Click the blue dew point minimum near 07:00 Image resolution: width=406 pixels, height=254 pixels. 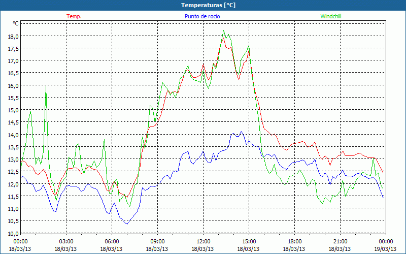click(127, 224)
